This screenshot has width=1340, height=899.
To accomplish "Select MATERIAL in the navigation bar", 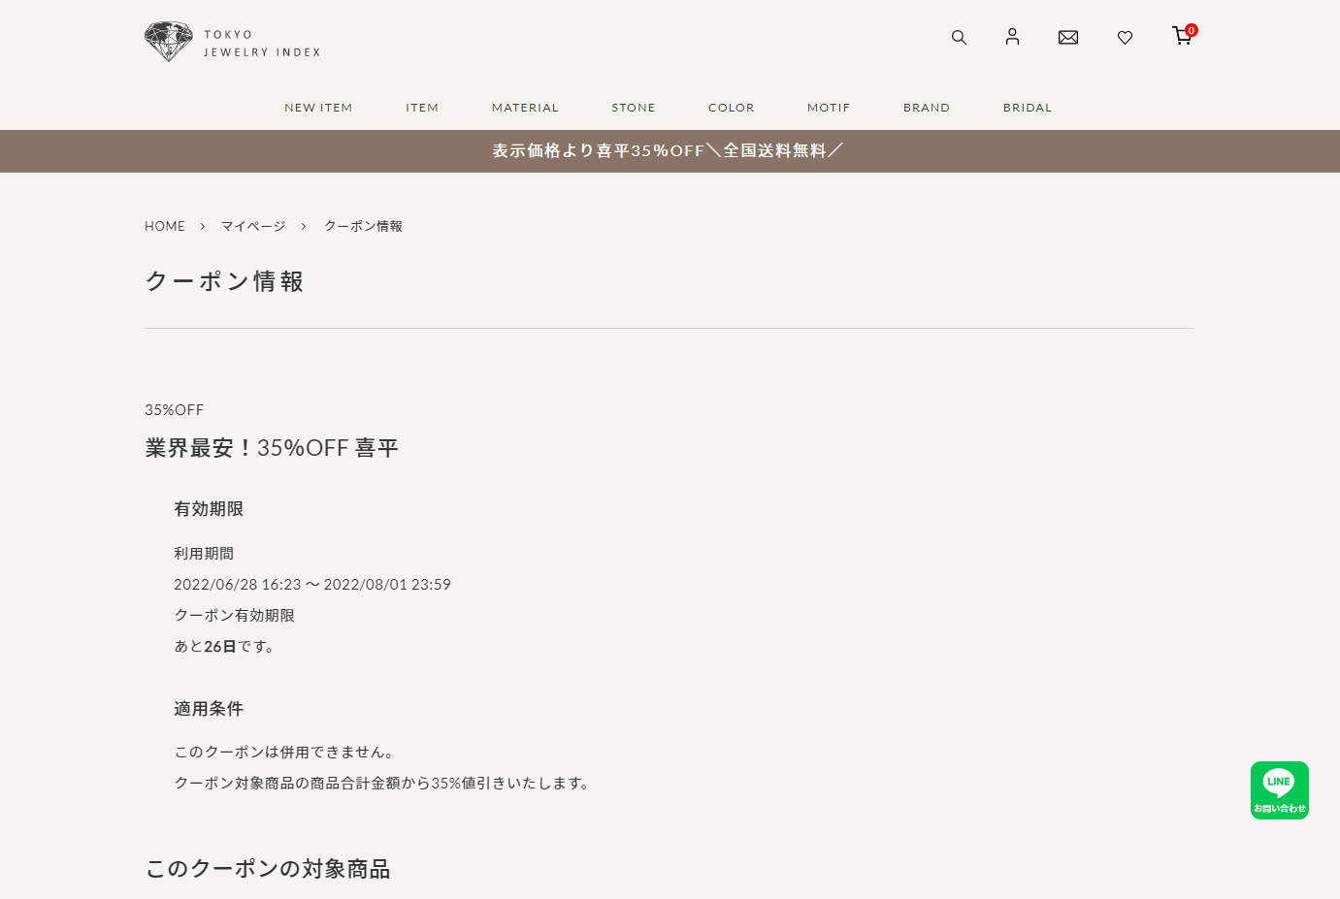I will (x=525, y=108).
